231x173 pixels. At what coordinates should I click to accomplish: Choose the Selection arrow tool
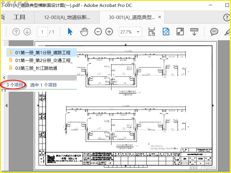tap(70, 32)
